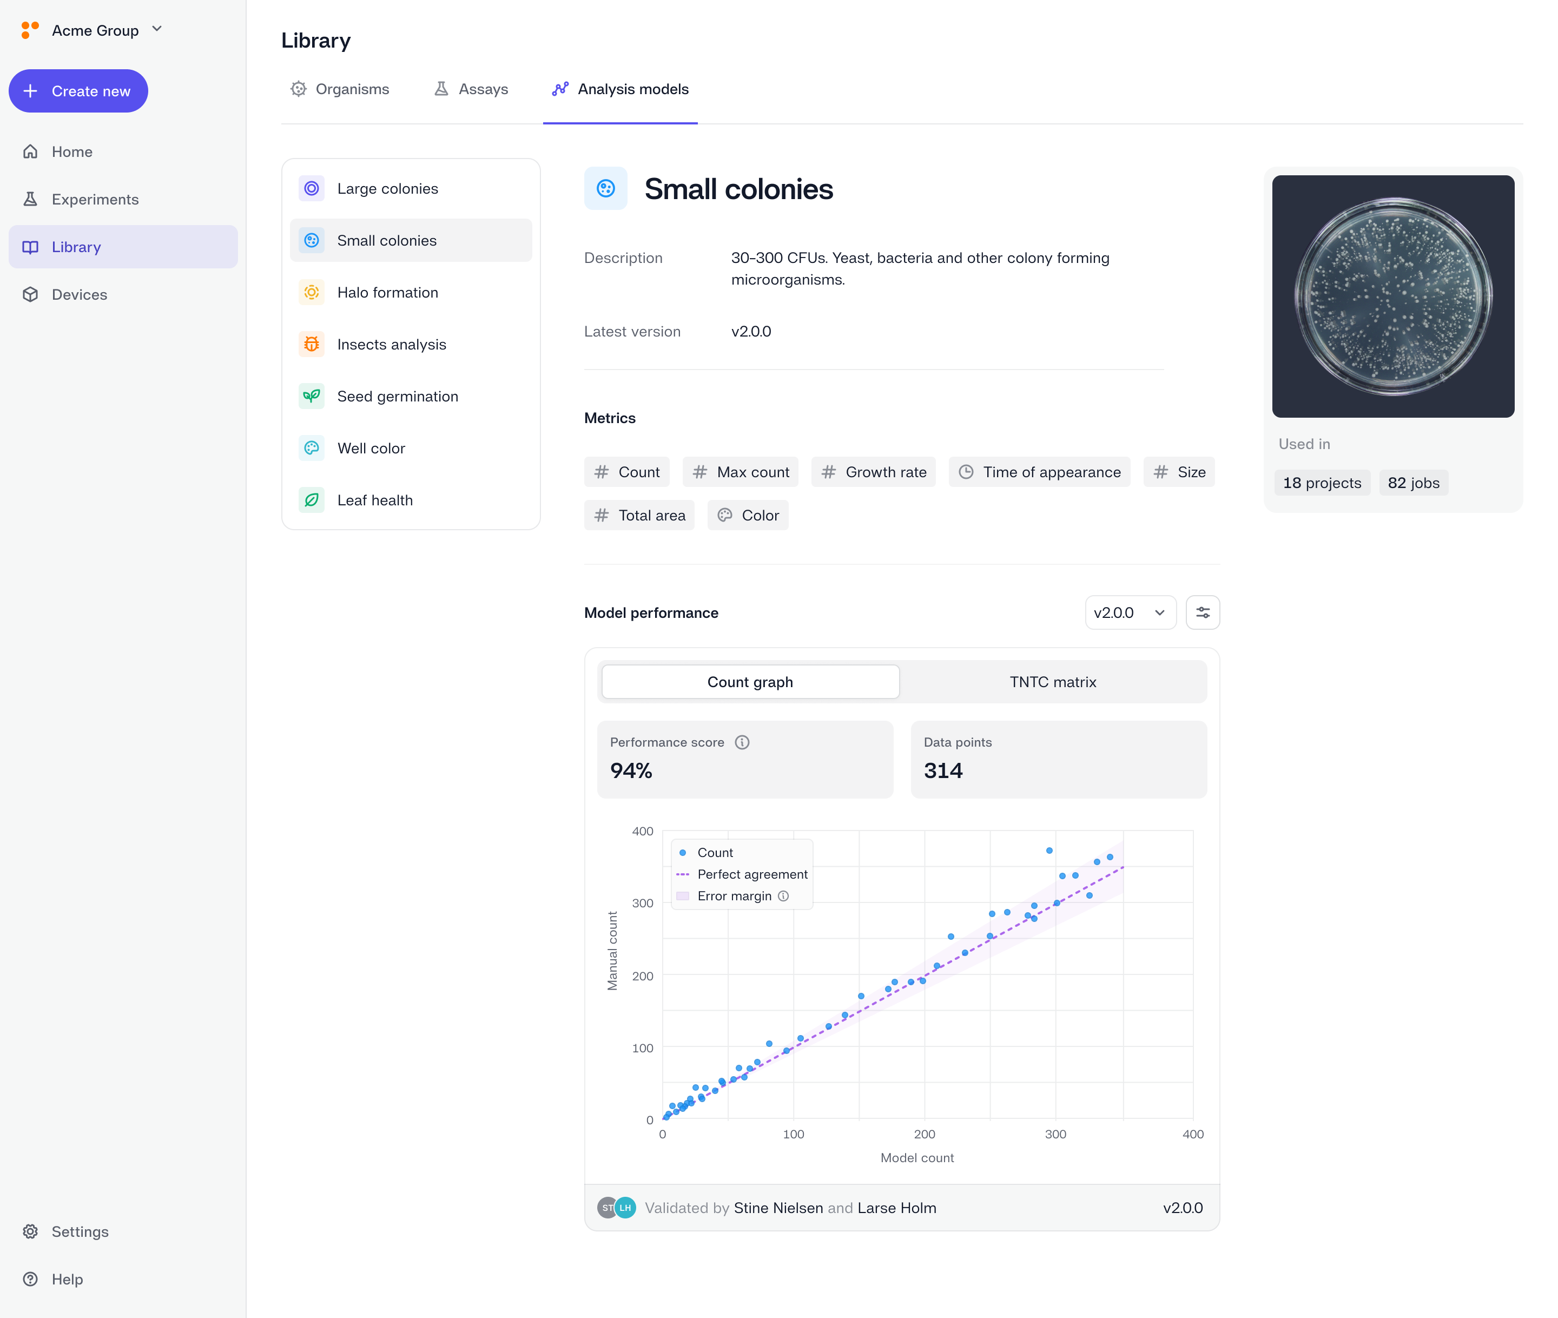
Task: Click the petri dish thumbnail image
Action: (1394, 296)
